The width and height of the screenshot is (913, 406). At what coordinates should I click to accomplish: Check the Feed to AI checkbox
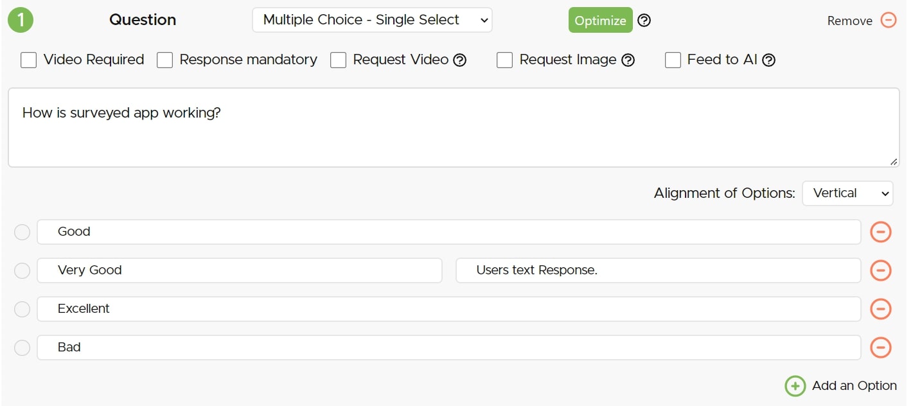pos(673,60)
